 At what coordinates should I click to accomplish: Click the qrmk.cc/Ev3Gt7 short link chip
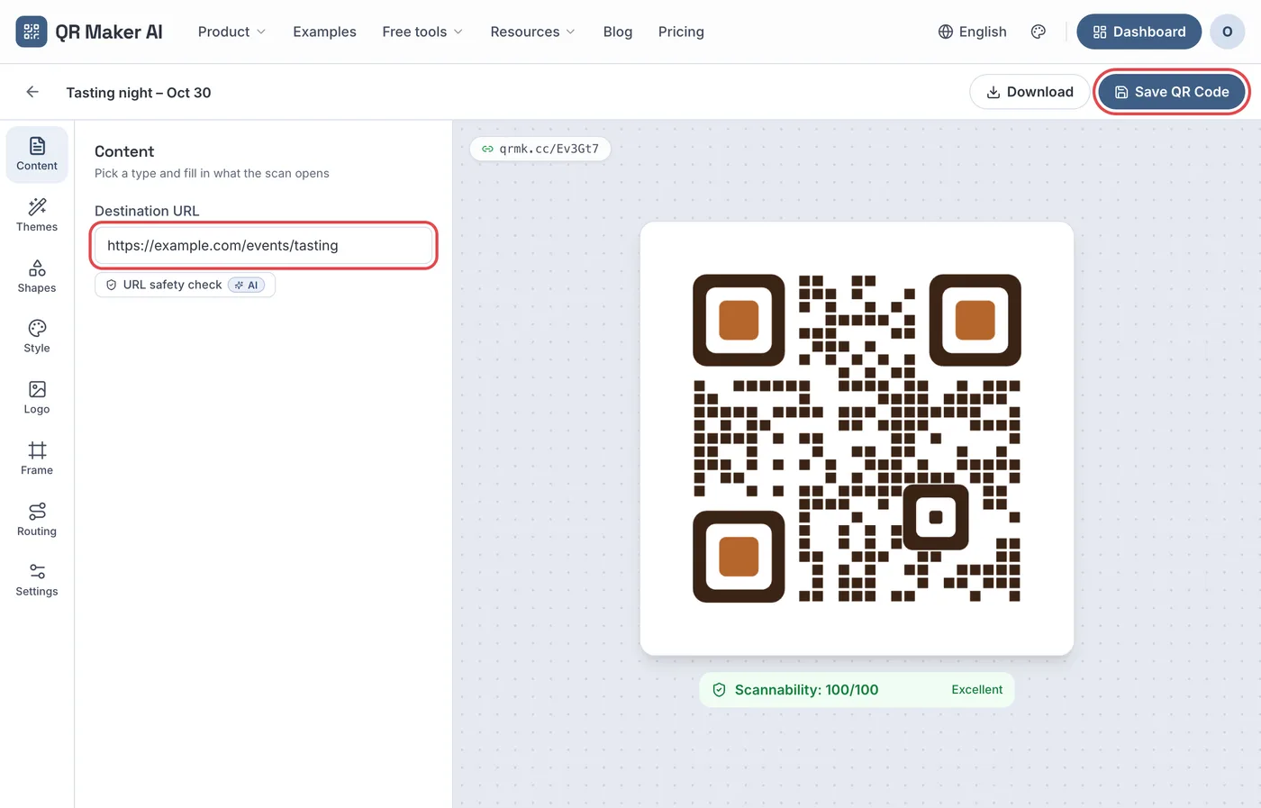coord(540,149)
